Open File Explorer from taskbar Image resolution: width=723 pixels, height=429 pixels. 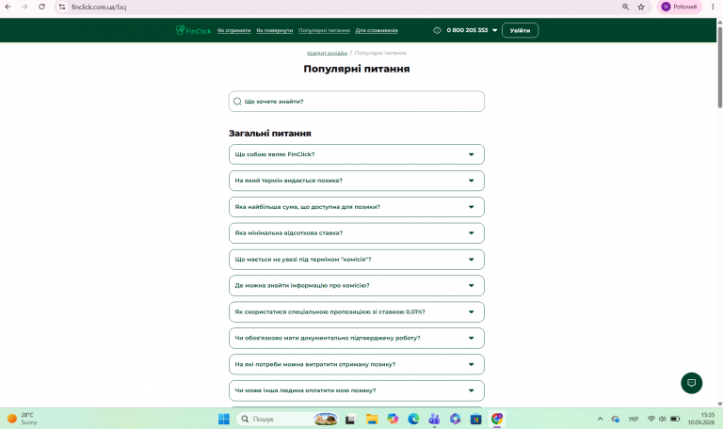coord(372,419)
